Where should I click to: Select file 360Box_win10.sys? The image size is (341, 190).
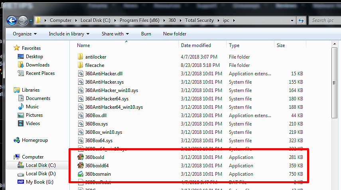point(104,132)
